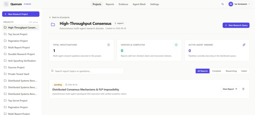The image size is (255, 115).
Task: Switch to the Projects tab
Action: coord(97,4)
